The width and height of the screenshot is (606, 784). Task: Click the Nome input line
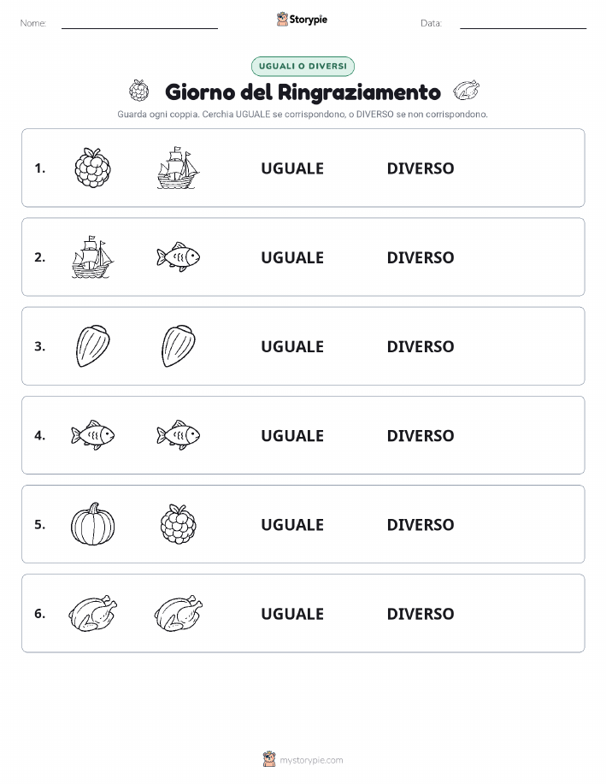coord(139,23)
